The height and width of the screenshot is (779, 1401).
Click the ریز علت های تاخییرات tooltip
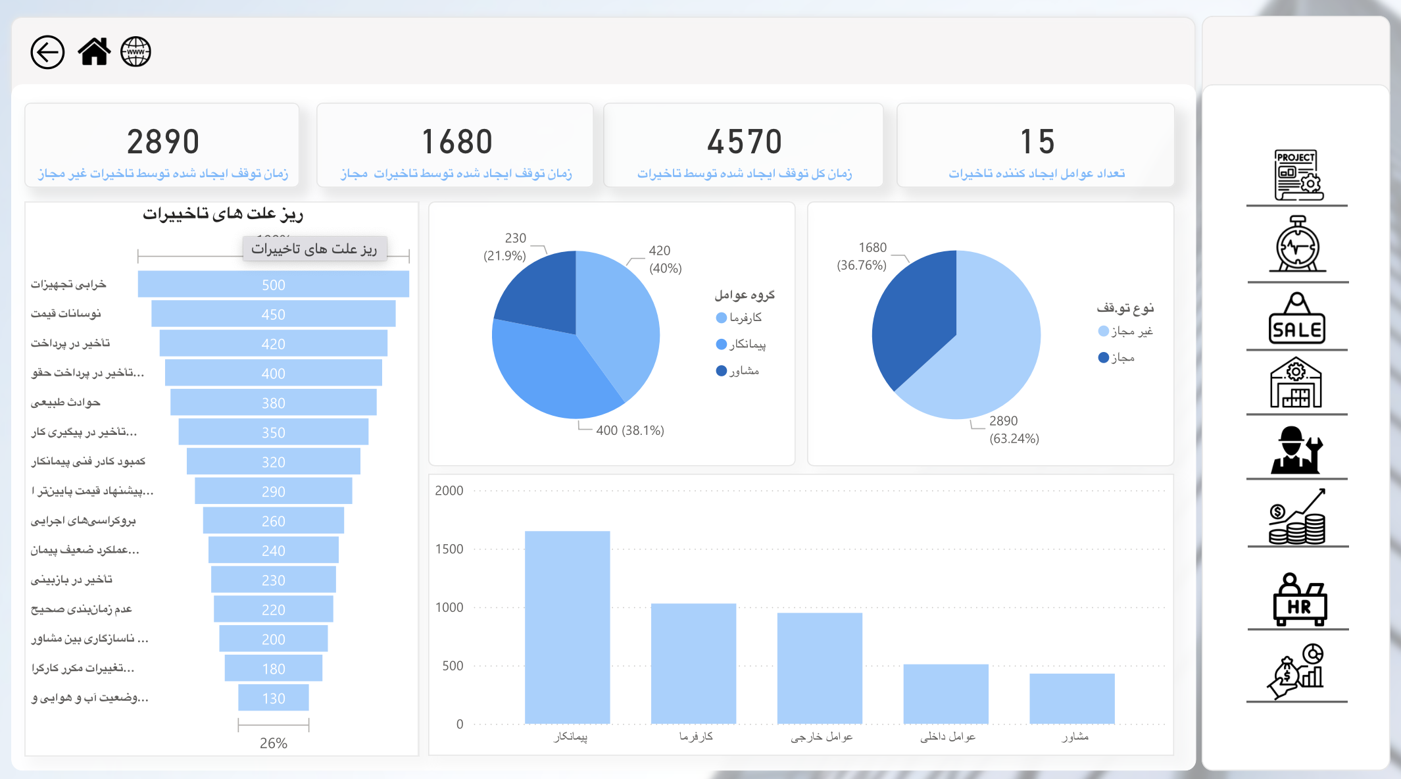(314, 249)
